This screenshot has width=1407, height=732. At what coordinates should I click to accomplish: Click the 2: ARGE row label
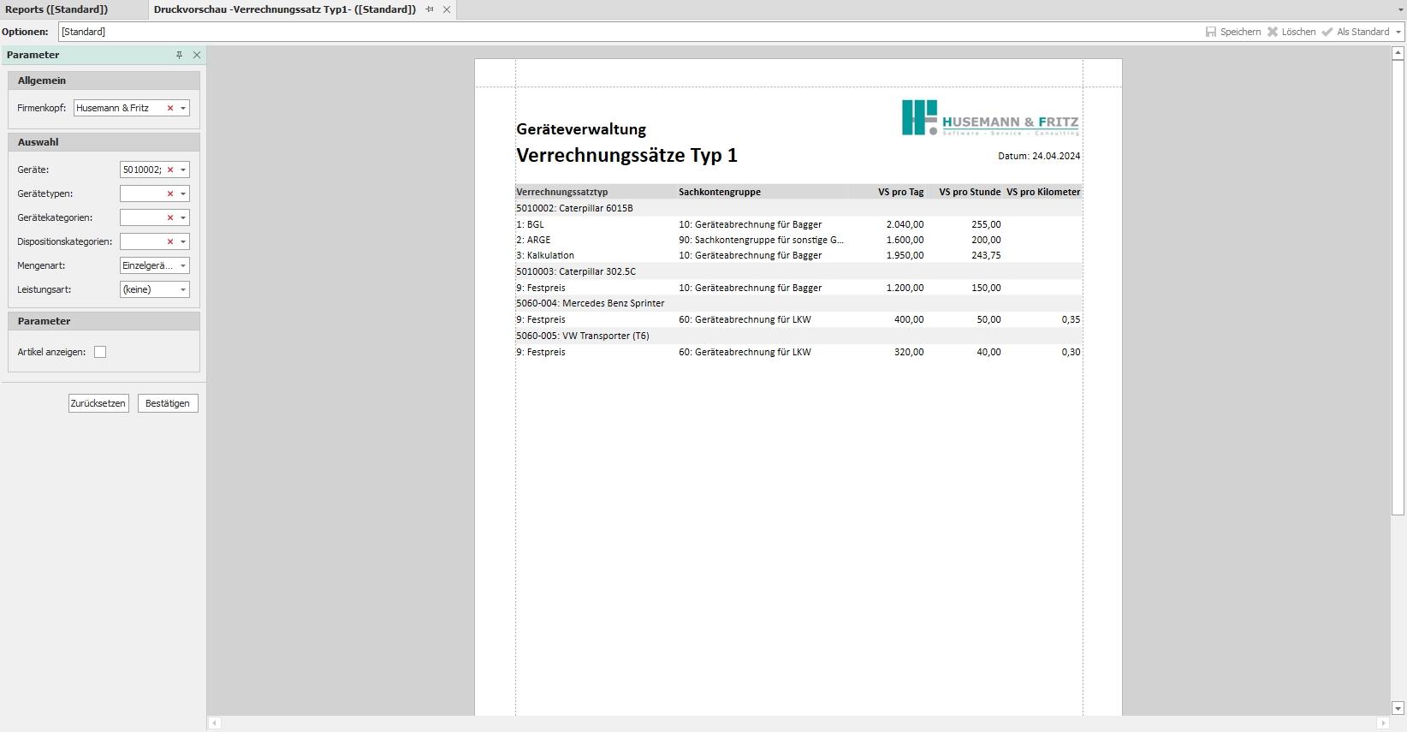tap(533, 240)
